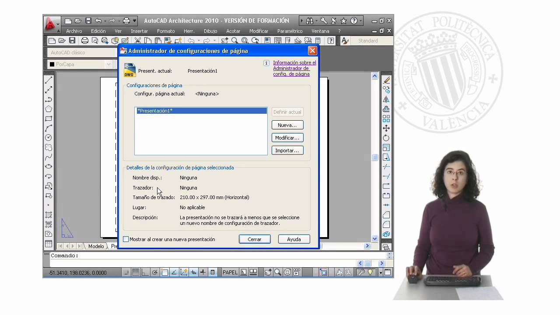Click the Modificar... button
The image size is (560, 315).
click(x=287, y=138)
